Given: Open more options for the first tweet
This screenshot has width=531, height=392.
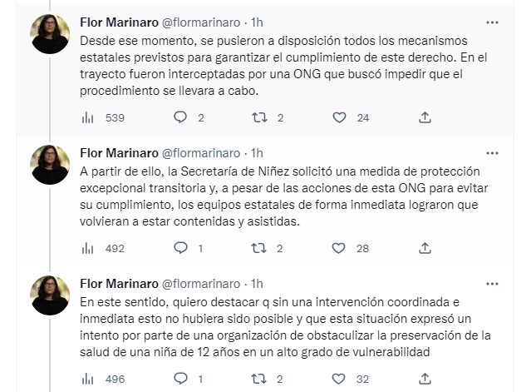Looking at the screenshot, I should click(496, 22).
